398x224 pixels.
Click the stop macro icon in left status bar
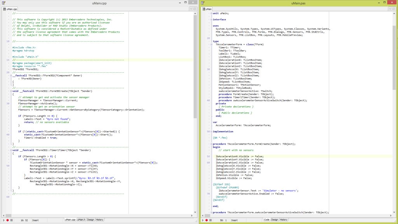[x=12, y=220]
